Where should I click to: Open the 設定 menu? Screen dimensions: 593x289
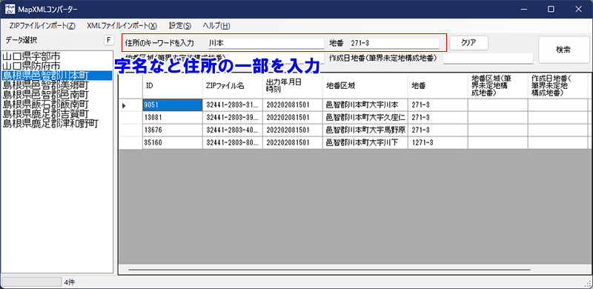click(x=180, y=26)
